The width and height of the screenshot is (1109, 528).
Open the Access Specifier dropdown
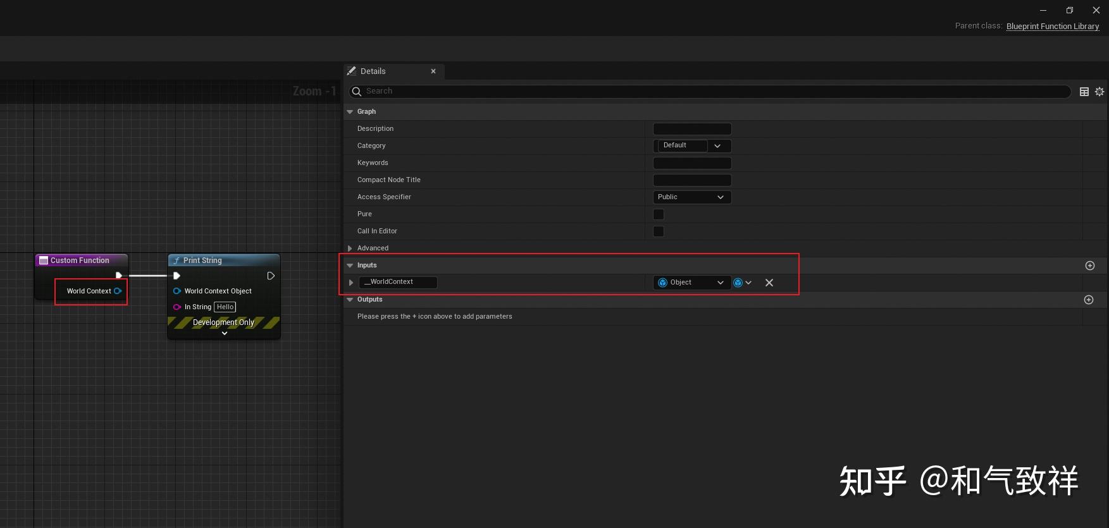[691, 197]
